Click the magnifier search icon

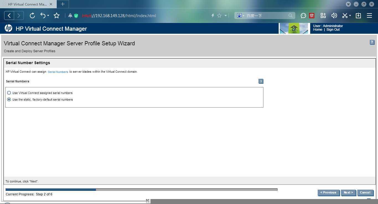[291, 16]
